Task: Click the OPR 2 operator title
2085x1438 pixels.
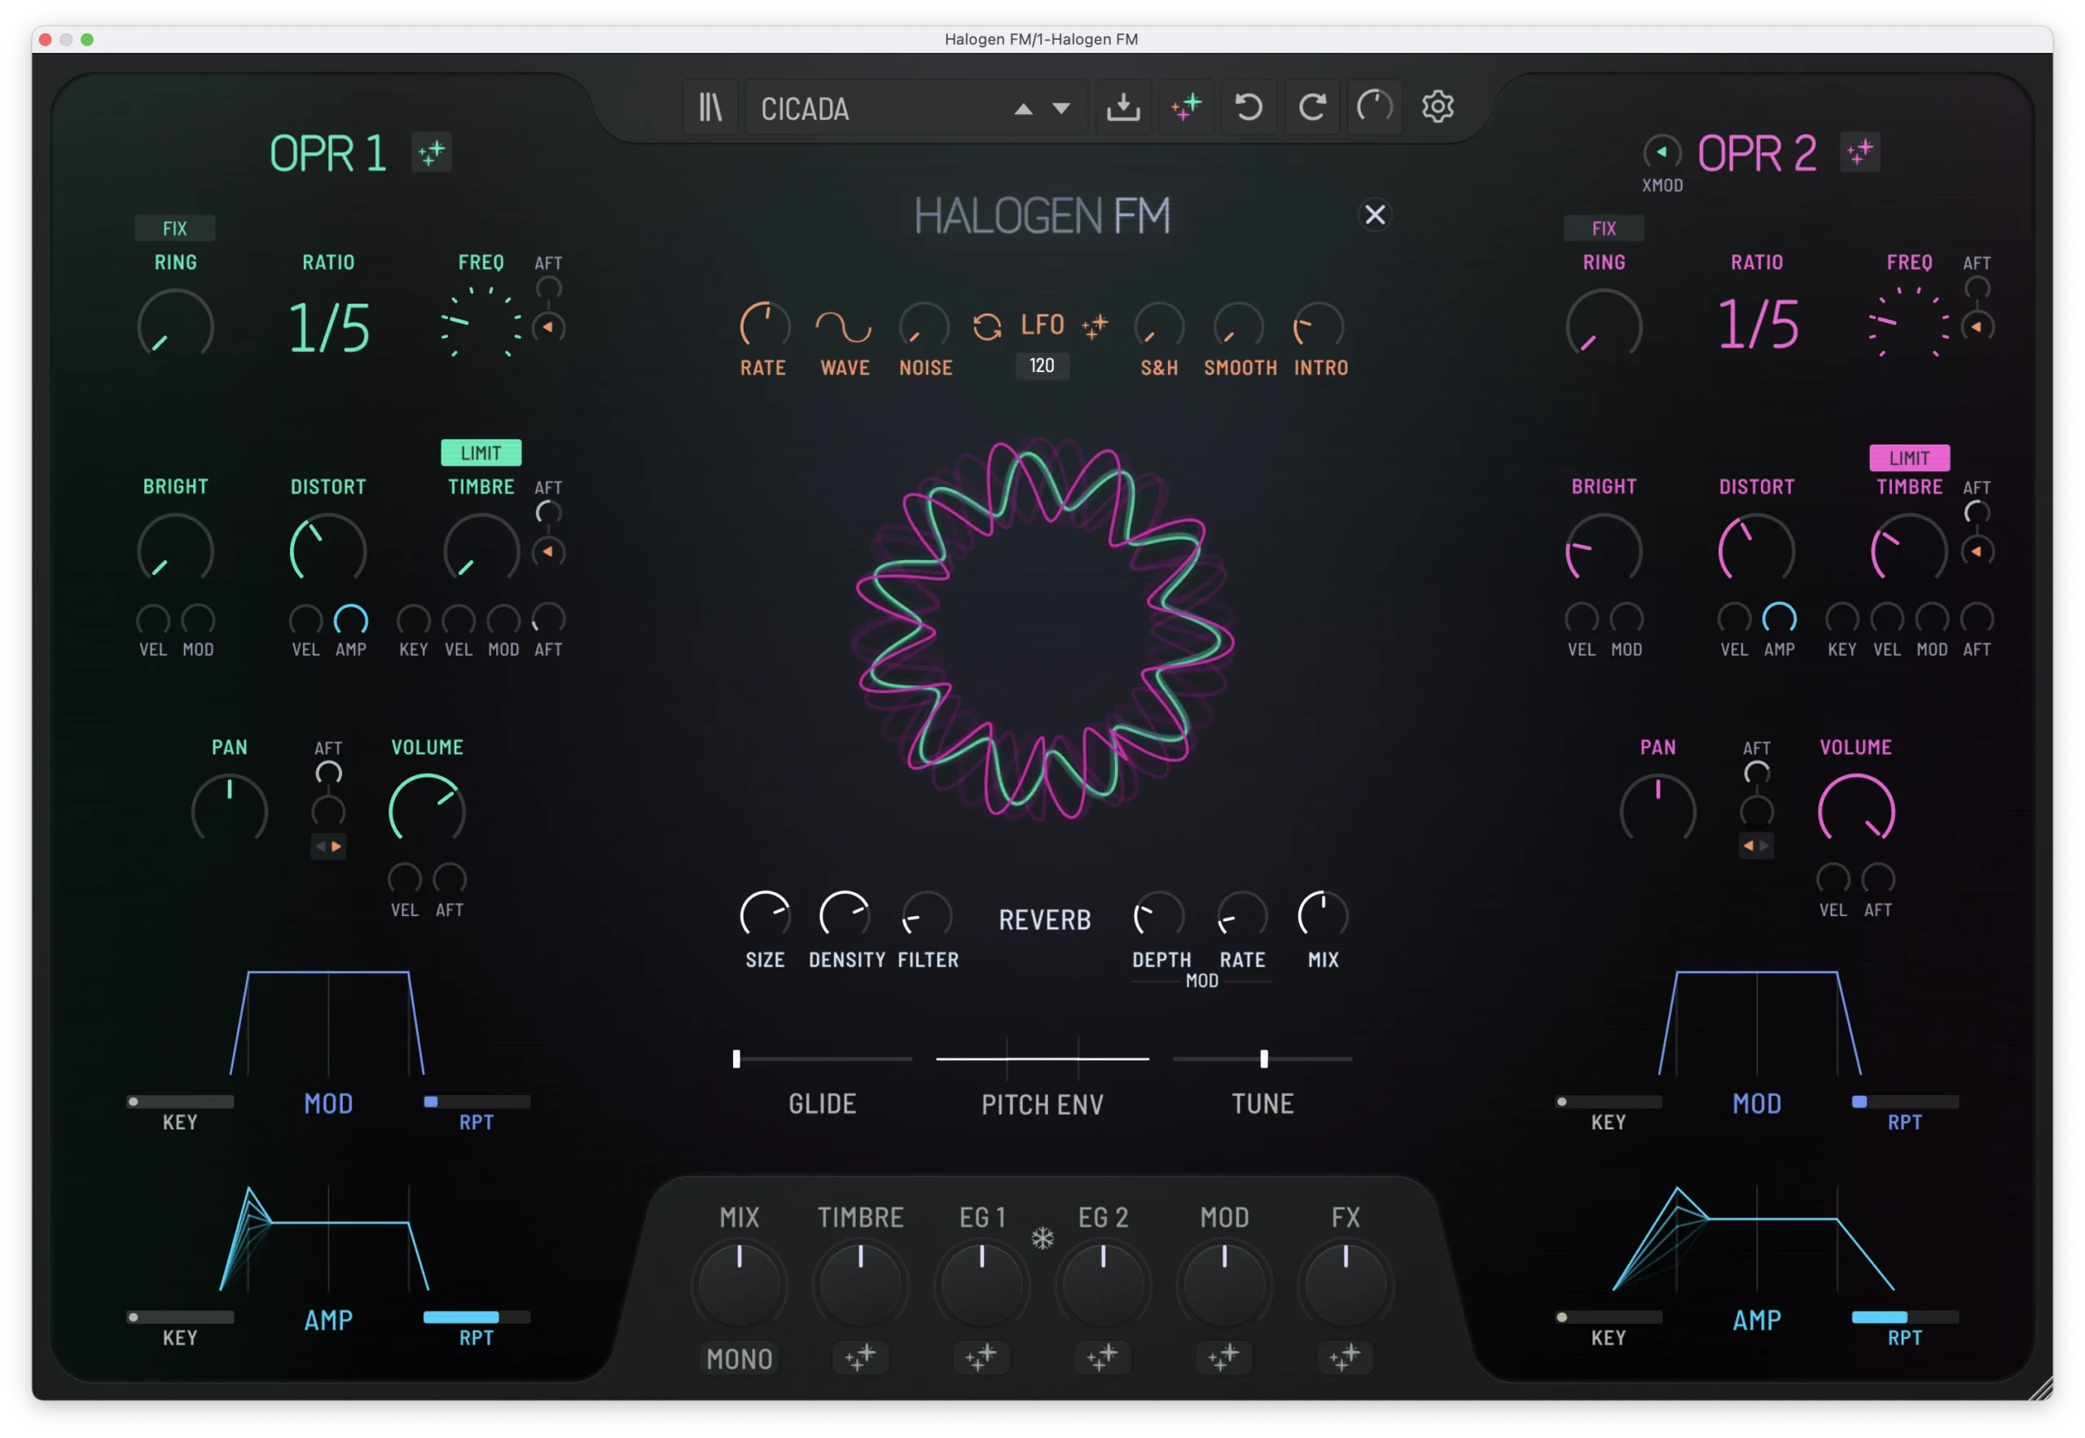Action: pyautogui.click(x=1756, y=153)
